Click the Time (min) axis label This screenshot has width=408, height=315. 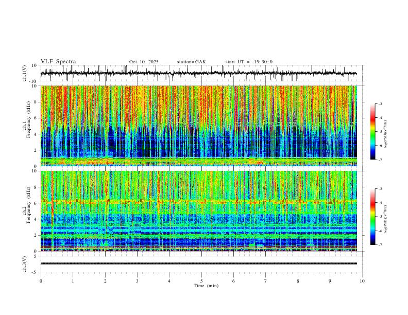pos(206,286)
